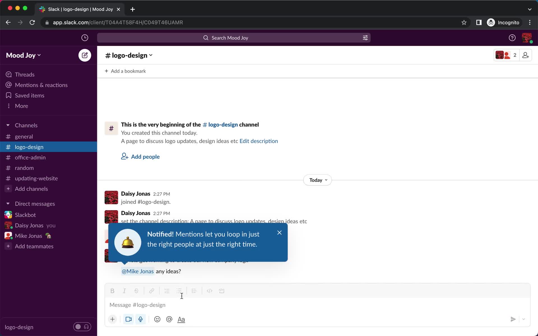Open Chrome side panel icon

click(x=479, y=22)
